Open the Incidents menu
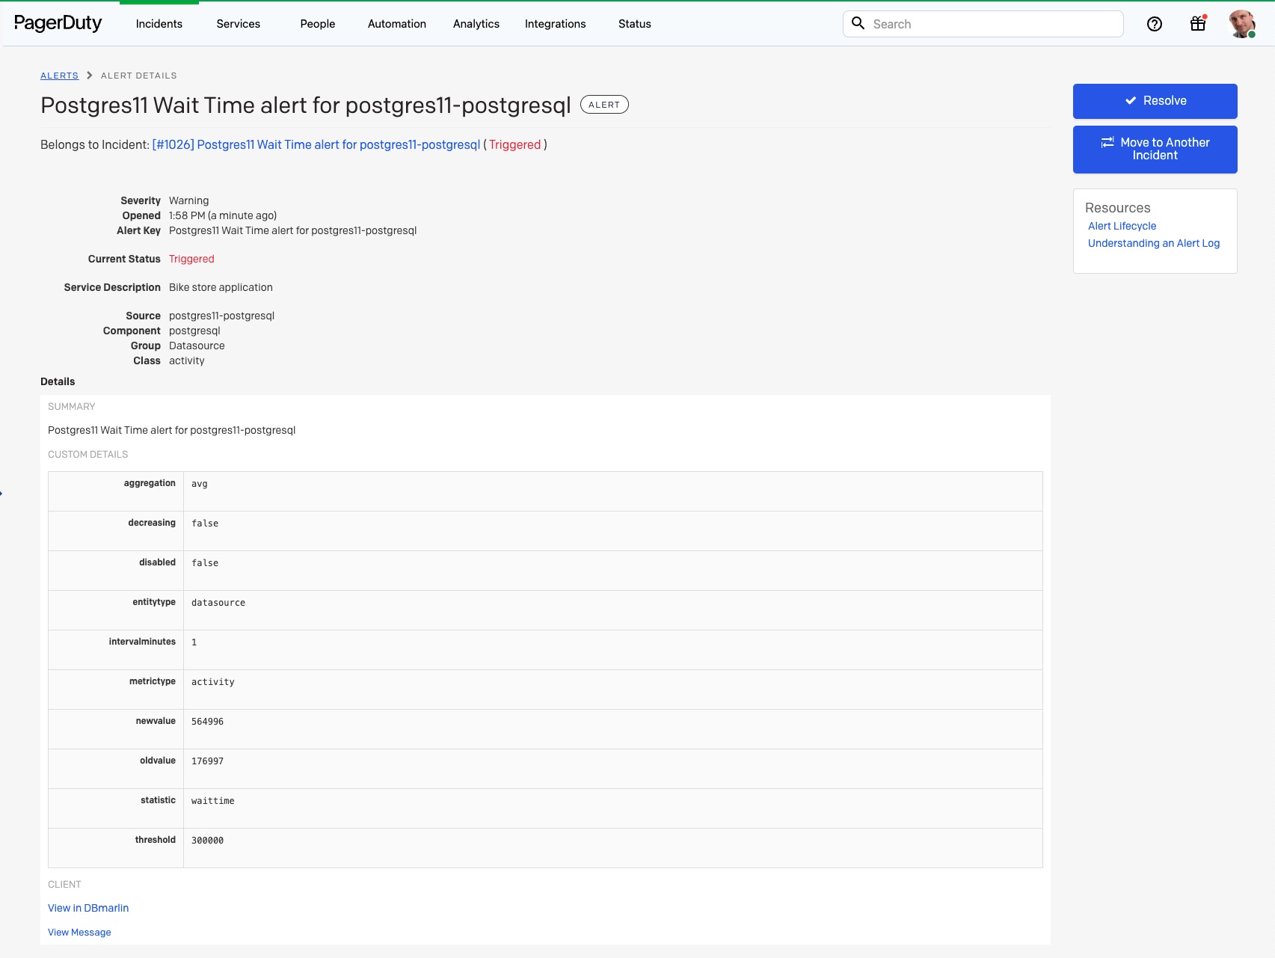Screen dimensions: 1275x958 159,24
